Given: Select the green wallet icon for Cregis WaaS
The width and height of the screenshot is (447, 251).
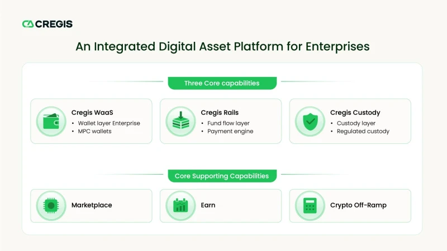Looking at the screenshot, I should 51,122.
